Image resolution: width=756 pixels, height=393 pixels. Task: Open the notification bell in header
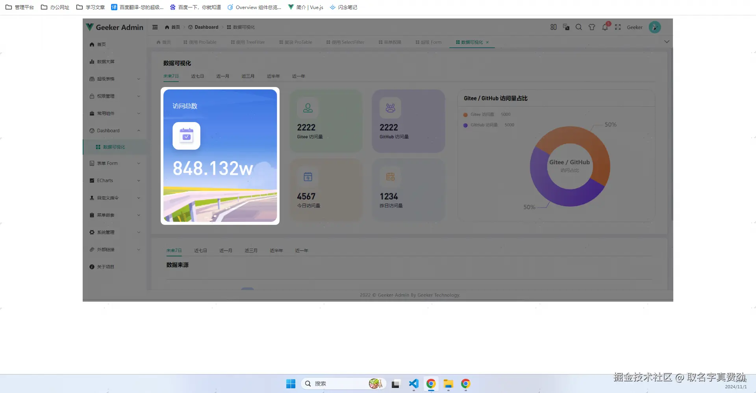[605, 27]
